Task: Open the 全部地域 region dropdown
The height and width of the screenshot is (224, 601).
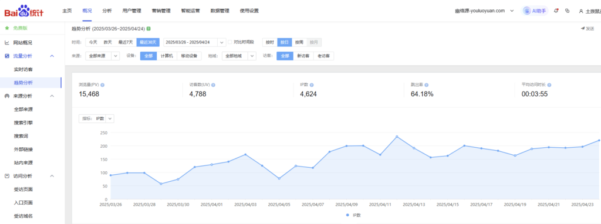Action: point(239,56)
